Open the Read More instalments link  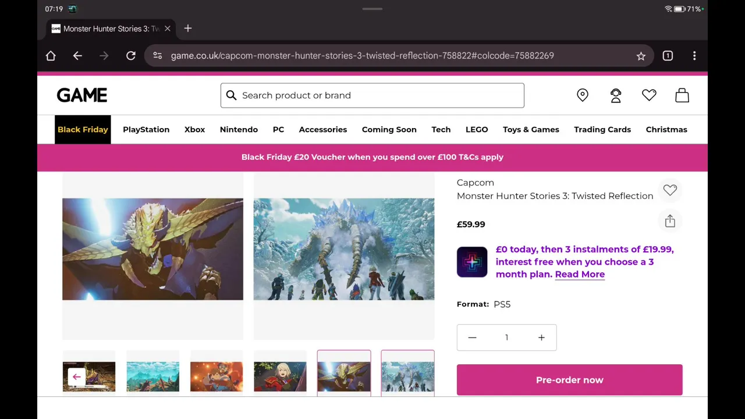tap(580, 274)
